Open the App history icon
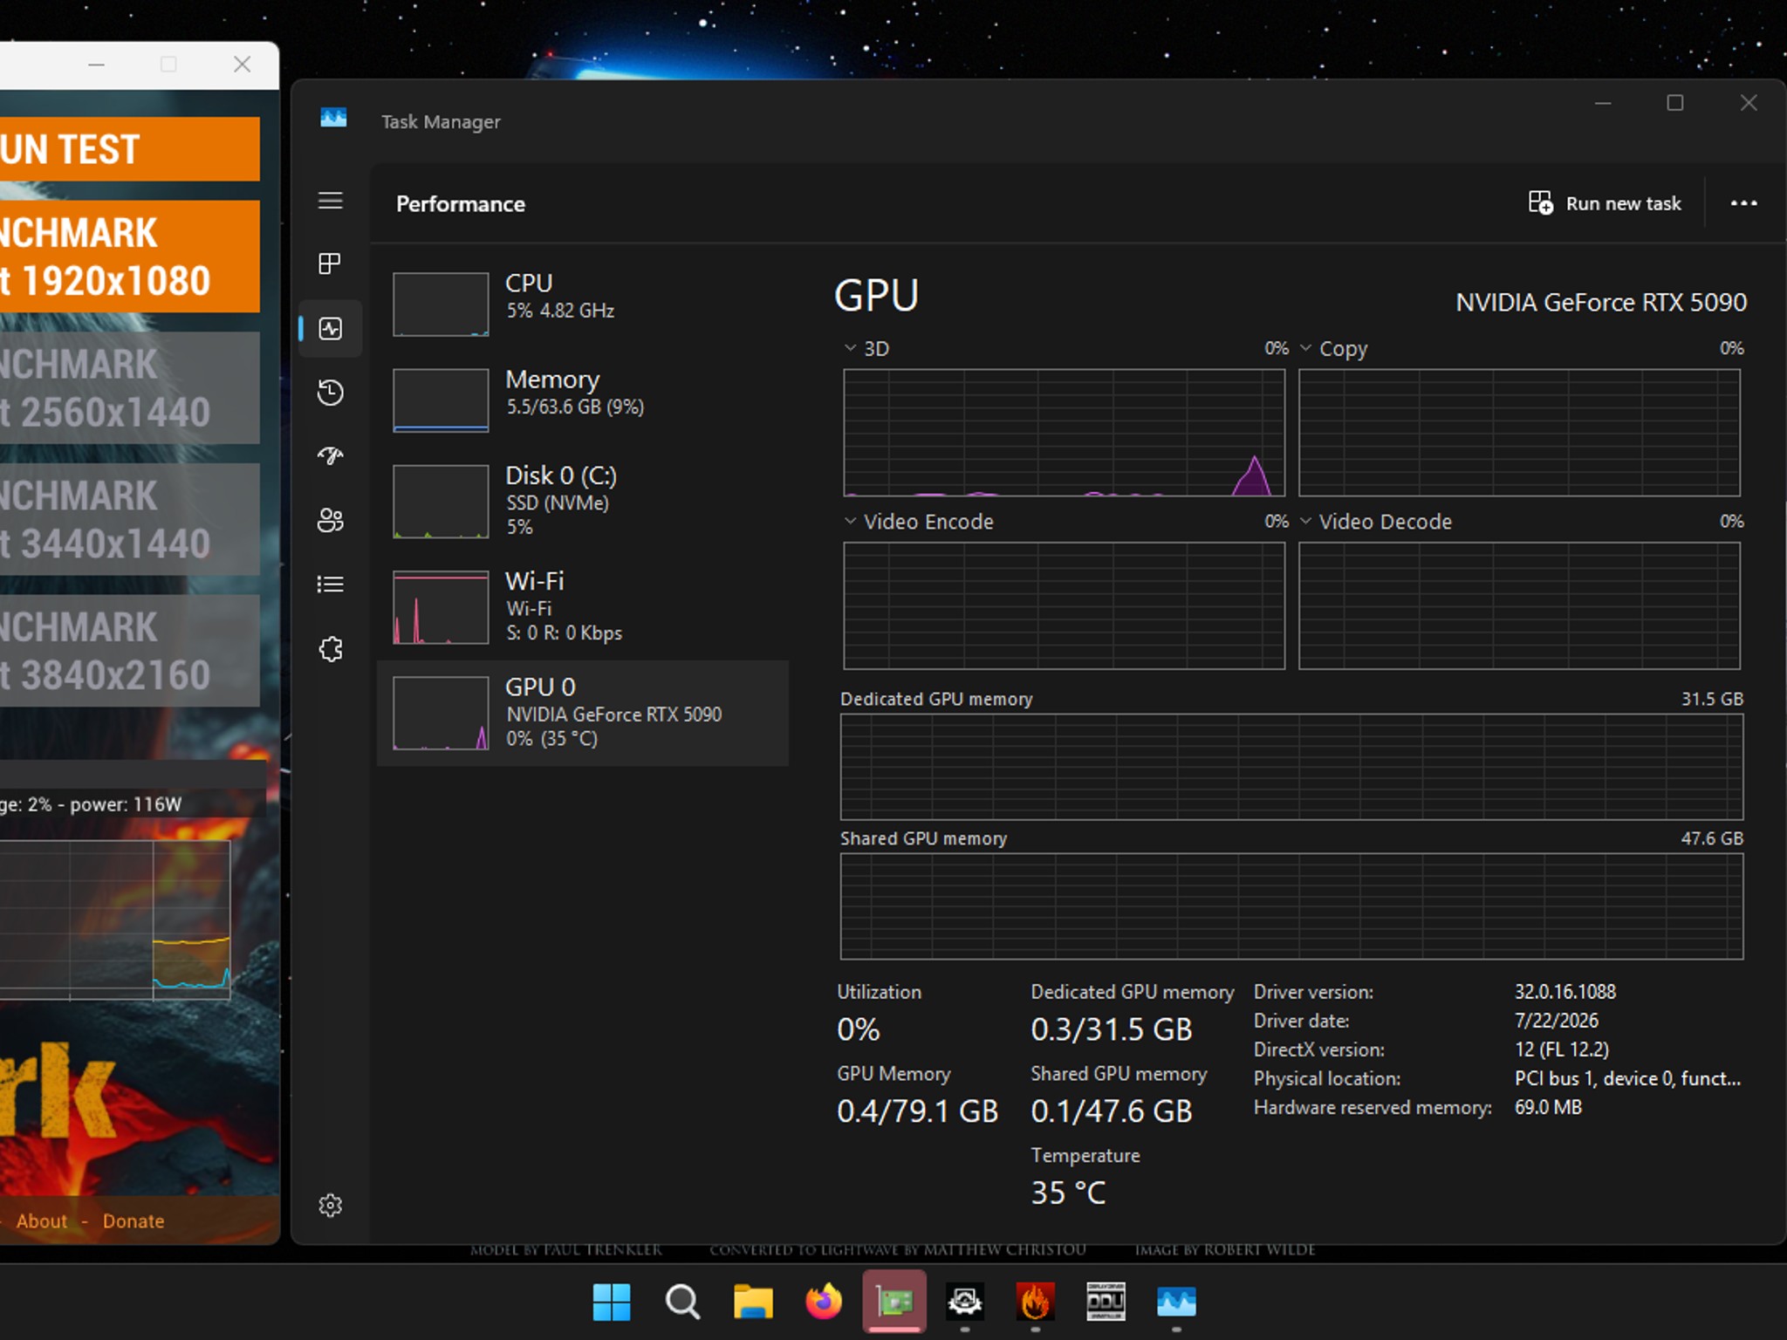The width and height of the screenshot is (1787, 1340). [330, 393]
